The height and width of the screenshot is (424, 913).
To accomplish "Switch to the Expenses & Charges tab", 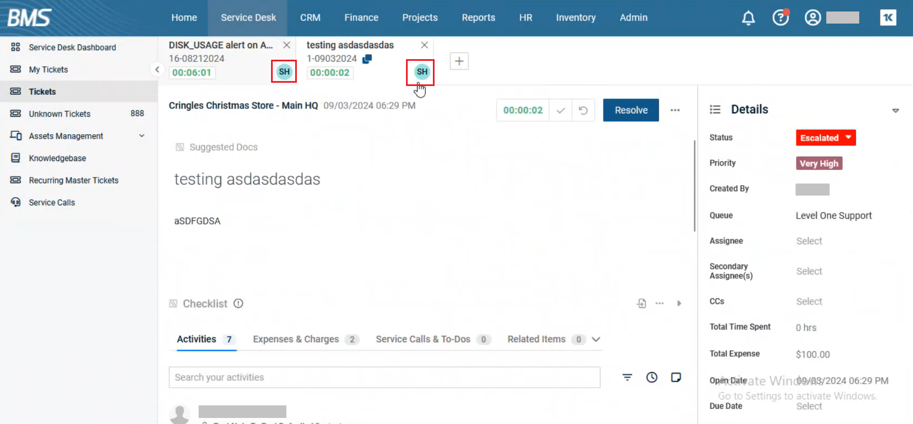I will [296, 339].
